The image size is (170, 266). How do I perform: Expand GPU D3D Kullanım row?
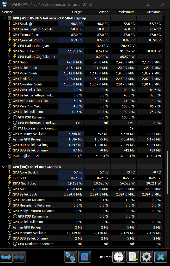pos(9,117)
